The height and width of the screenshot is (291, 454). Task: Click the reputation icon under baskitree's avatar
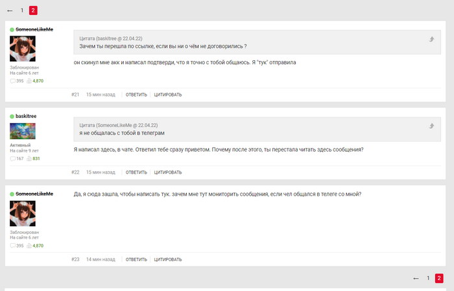[29, 158]
